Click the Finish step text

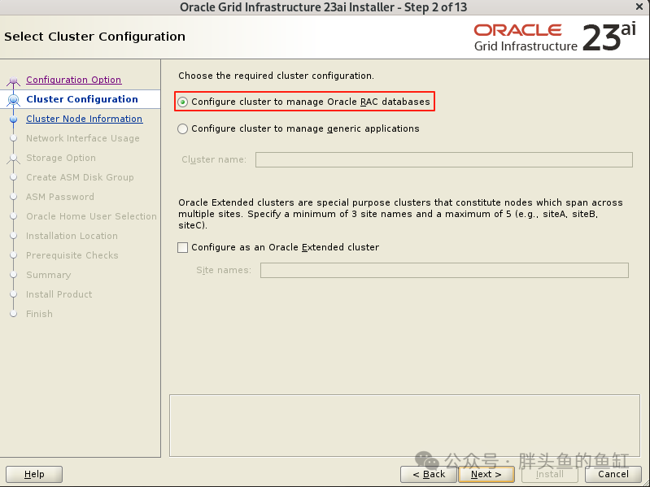coord(39,314)
